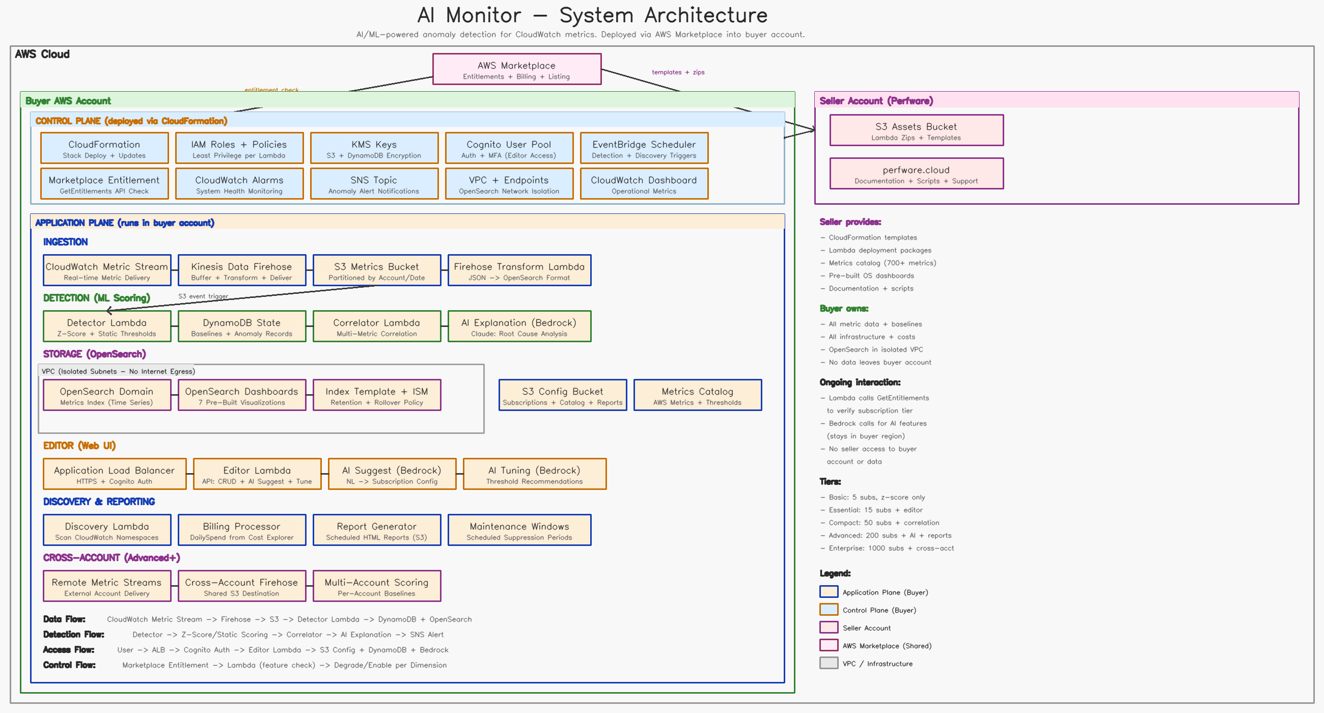Click the AWS Marketplace box

tap(516, 69)
